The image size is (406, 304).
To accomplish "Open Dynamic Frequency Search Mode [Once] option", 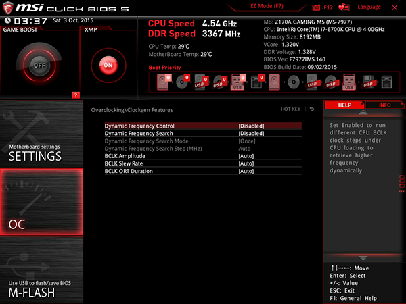I will (247, 141).
